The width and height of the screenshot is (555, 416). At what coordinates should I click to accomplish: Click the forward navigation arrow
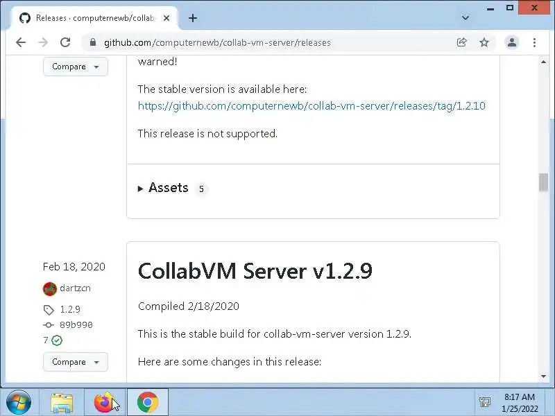(x=43, y=42)
